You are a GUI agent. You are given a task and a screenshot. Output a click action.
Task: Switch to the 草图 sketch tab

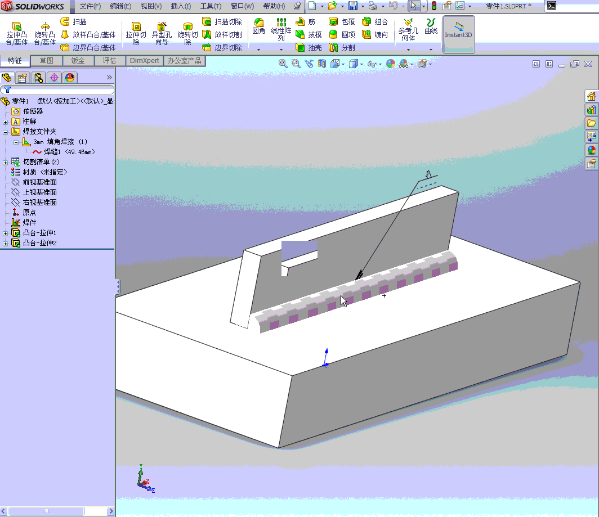(46, 61)
